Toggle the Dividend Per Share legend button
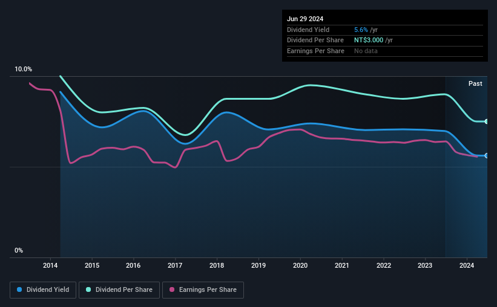The width and height of the screenshot is (497, 307). tap(119, 290)
